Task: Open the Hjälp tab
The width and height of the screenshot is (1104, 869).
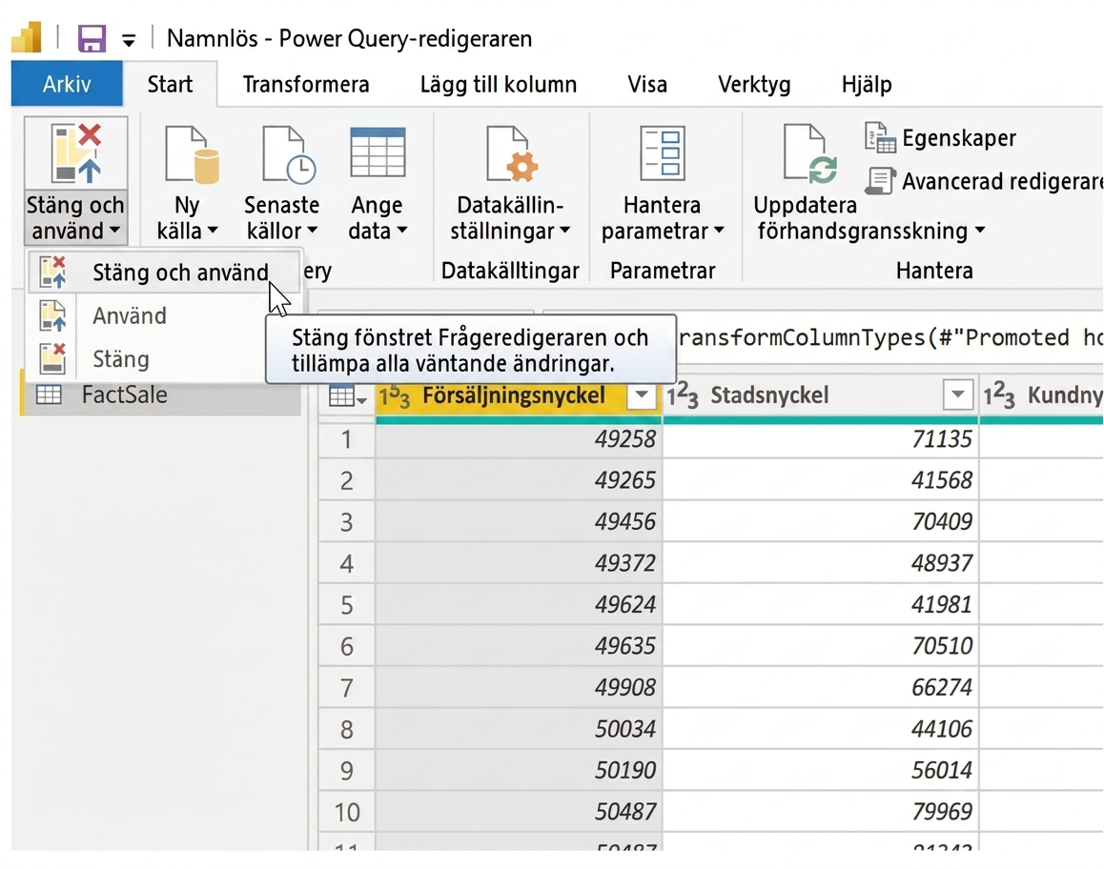Action: [x=866, y=85]
